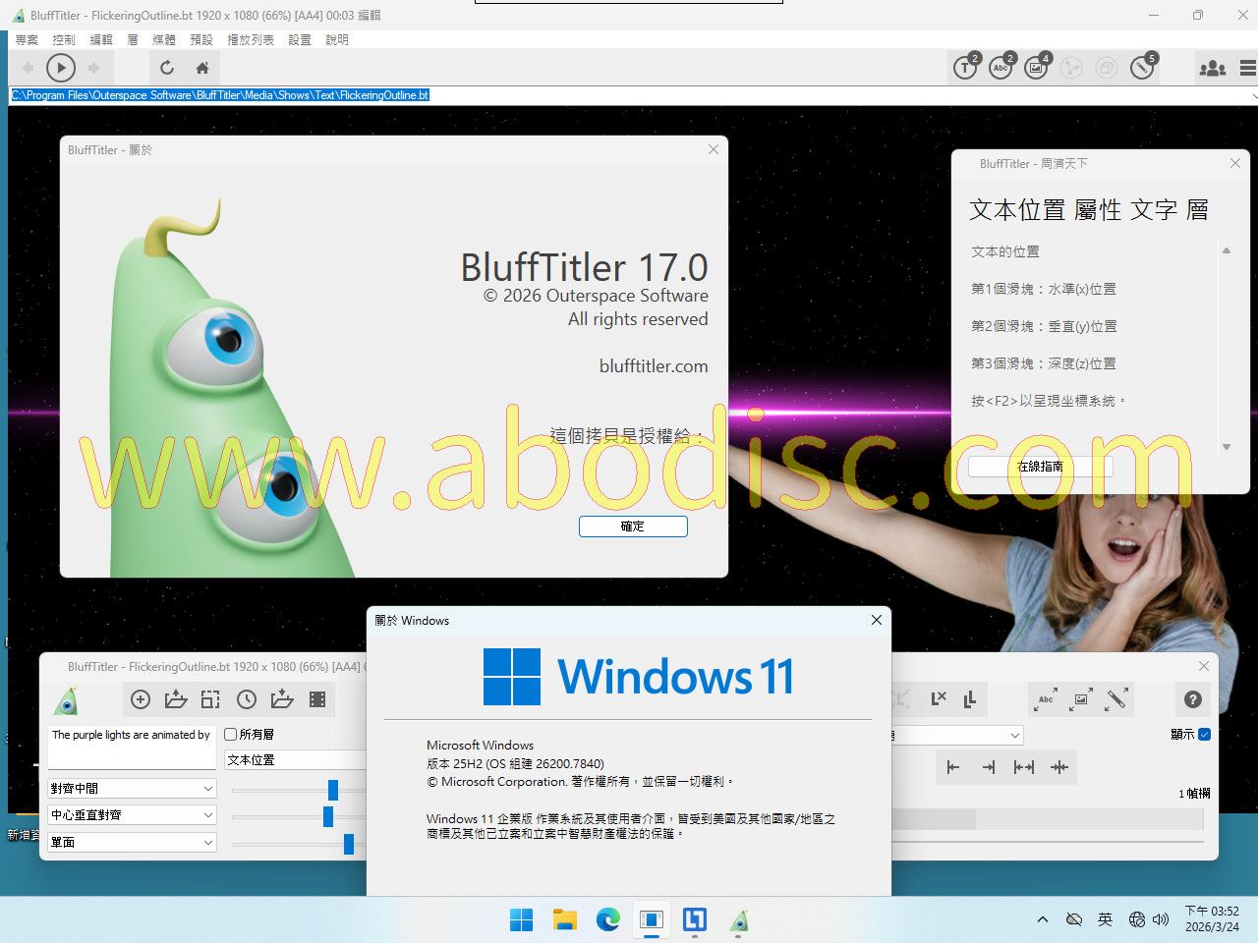Click the 確定 button in About dialog
Screen dimensions: 1258x943
(x=633, y=527)
